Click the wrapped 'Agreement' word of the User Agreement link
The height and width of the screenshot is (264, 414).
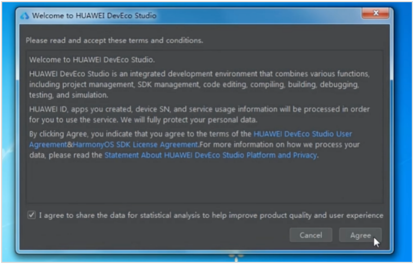coord(48,145)
